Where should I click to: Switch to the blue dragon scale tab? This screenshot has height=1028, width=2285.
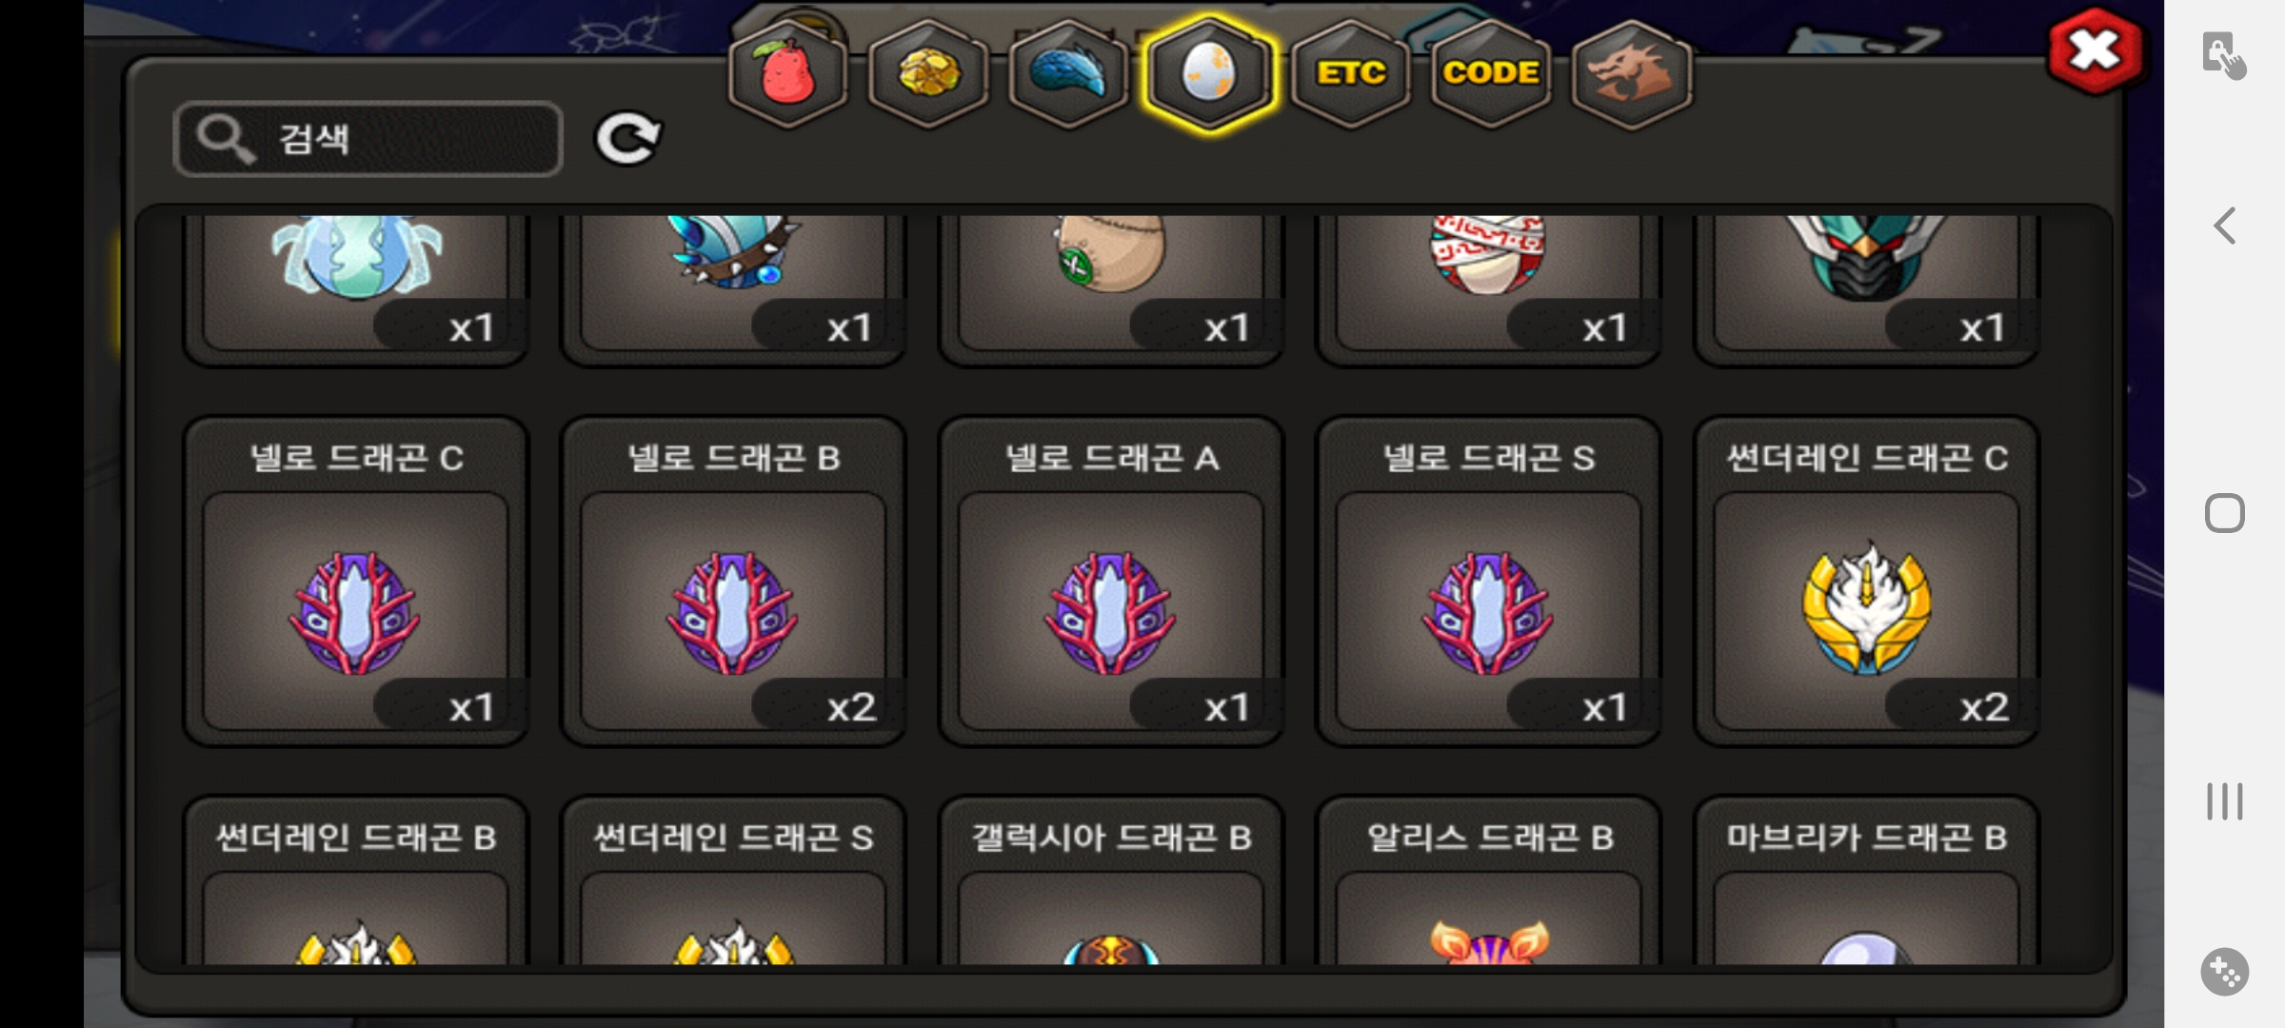pos(1068,74)
